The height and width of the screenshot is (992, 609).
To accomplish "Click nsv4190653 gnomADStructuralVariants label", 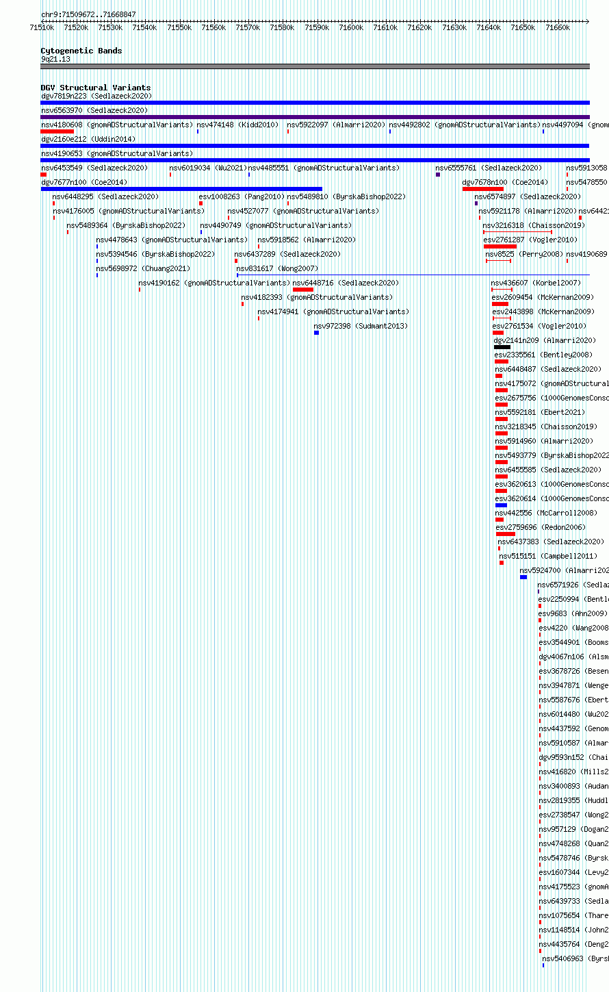I will coord(117,153).
